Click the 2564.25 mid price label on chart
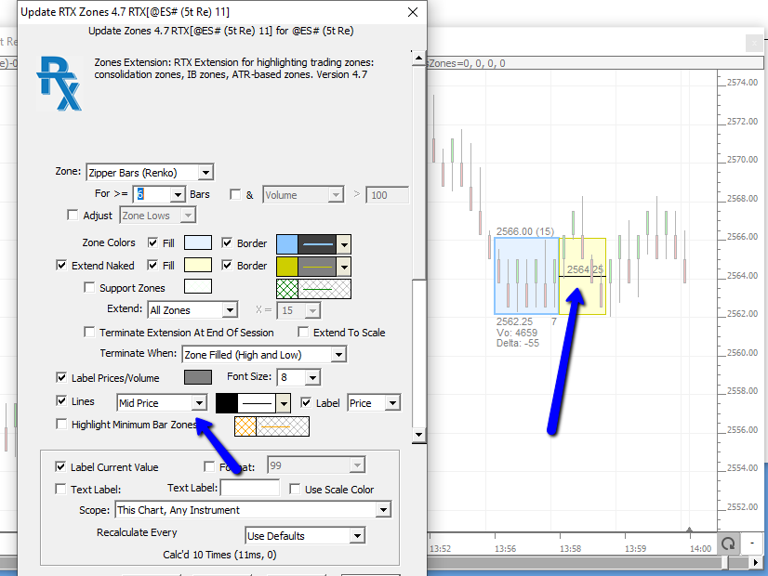The width and height of the screenshot is (768, 576). (585, 269)
